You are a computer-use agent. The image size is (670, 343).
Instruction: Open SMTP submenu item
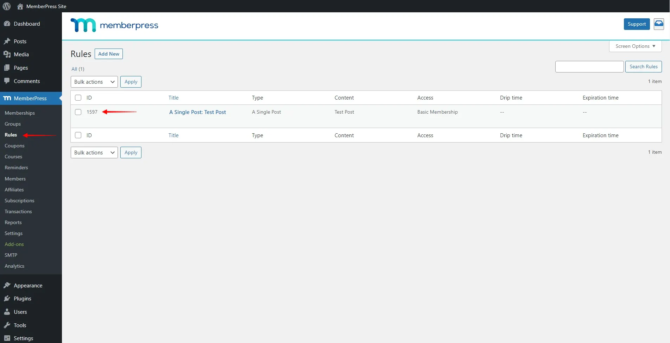(11, 255)
